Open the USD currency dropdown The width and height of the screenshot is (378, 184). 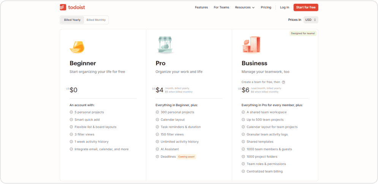tap(311, 20)
